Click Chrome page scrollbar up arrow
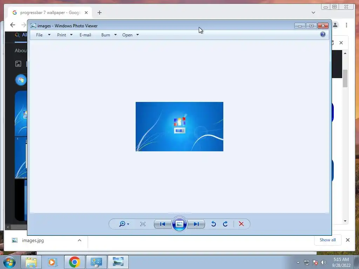This screenshot has width=359, height=269. tap(345, 53)
